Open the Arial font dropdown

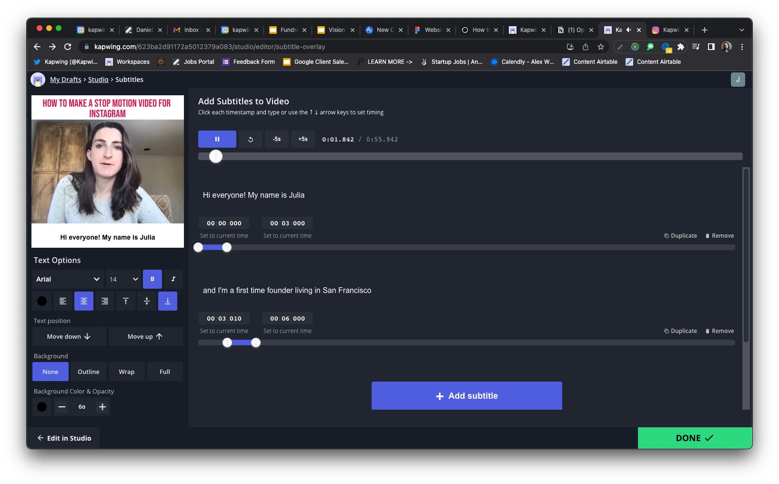tap(68, 279)
